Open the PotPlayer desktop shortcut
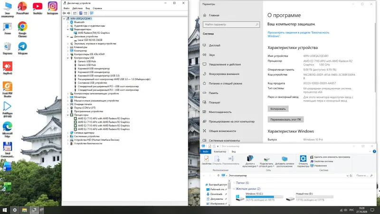Screen dimensions: 380x214 7,109
